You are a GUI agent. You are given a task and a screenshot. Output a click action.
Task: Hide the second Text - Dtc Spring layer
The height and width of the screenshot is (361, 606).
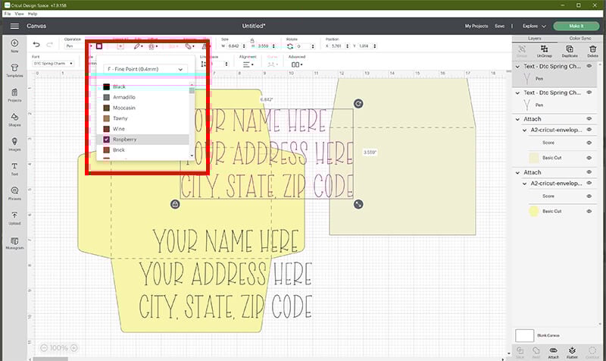click(x=589, y=93)
